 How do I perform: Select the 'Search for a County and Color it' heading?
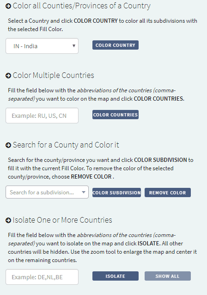(x=66, y=145)
